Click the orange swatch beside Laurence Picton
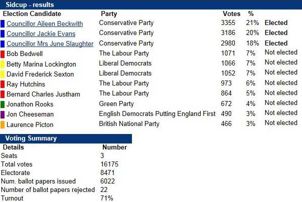302x202 pixels. 3,124
